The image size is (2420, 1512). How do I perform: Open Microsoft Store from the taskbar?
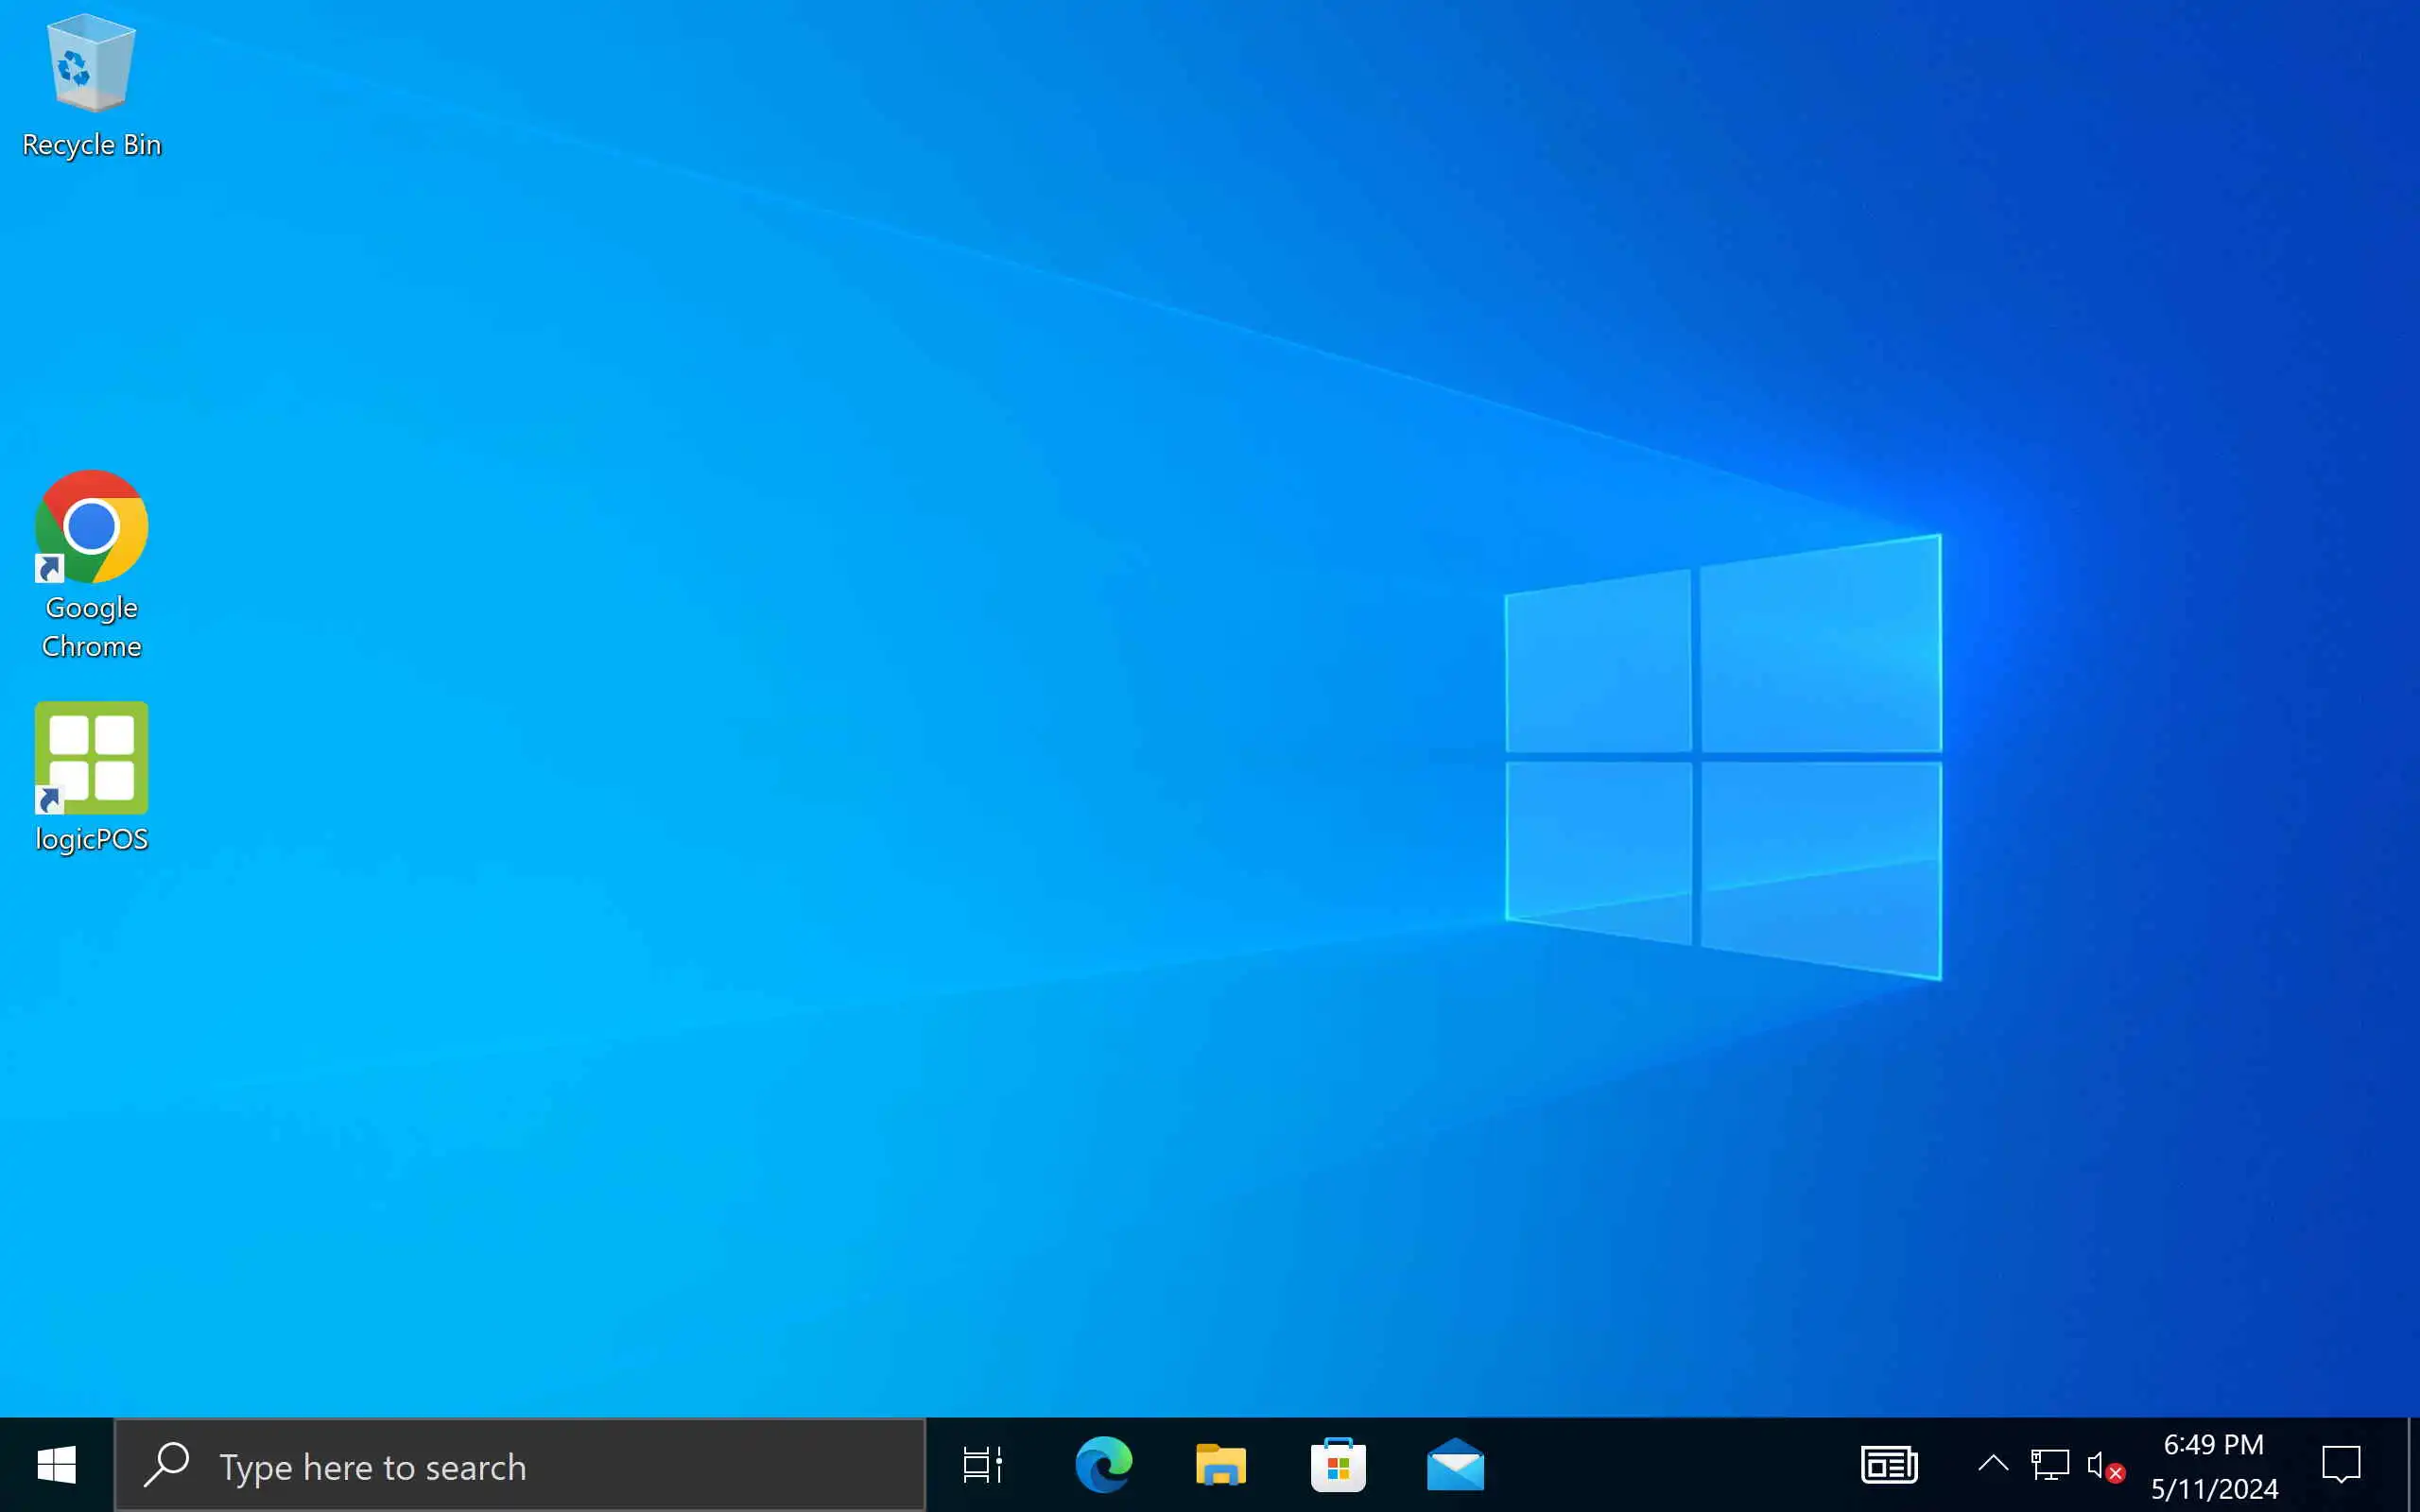[x=1338, y=1466]
